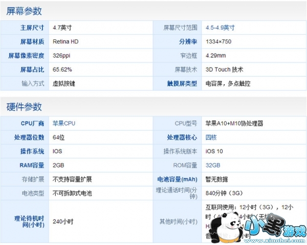Click the 理论待机时间(小时) label

[x=29, y=222]
